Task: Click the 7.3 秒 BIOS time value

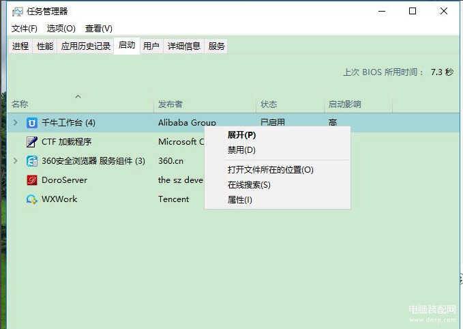Action: [442, 72]
